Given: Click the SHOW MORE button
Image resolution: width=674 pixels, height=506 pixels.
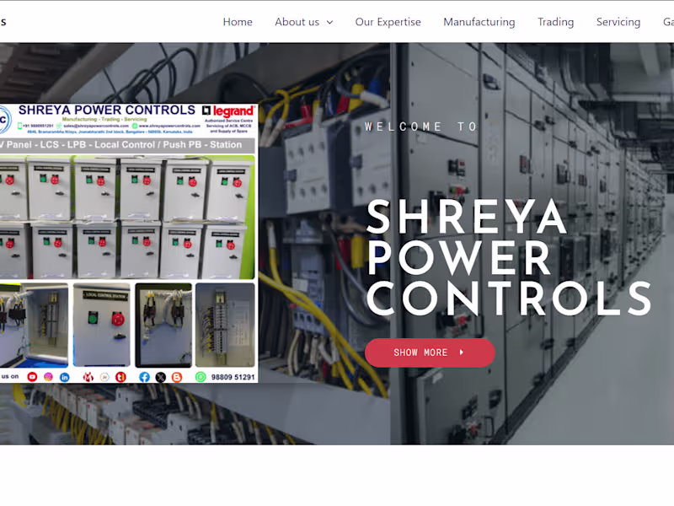Looking at the screenshot, I should click(429, 353).
